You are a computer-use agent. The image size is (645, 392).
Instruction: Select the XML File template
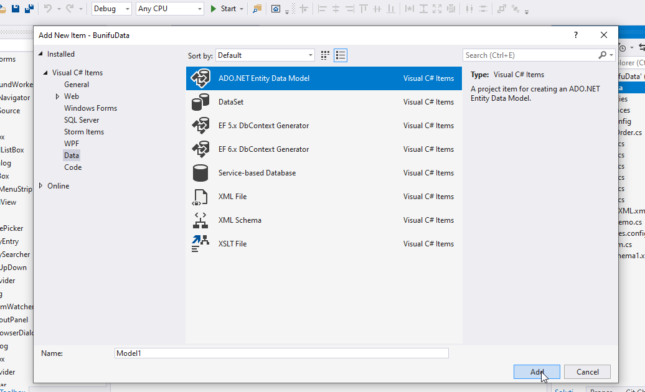pyautogui.click(x=324, y=197)
